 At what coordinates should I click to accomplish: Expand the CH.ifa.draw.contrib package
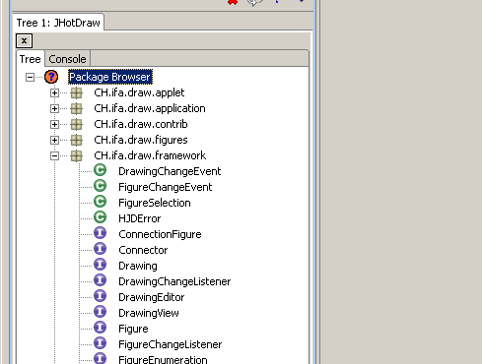coord(54,124)
